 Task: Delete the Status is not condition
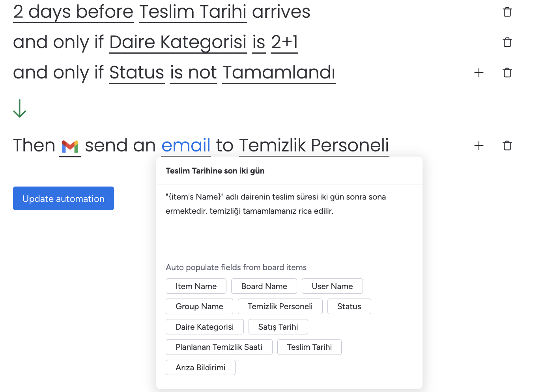(x=507, y=73)
